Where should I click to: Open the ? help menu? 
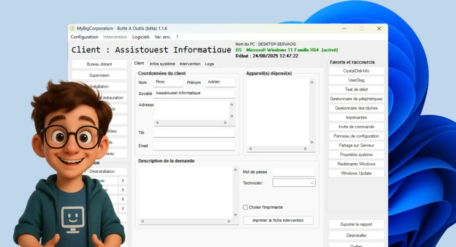[x=177, y=37]
